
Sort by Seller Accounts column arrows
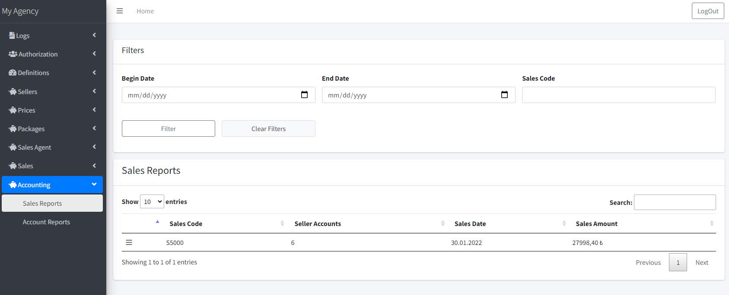click(442, 223)
